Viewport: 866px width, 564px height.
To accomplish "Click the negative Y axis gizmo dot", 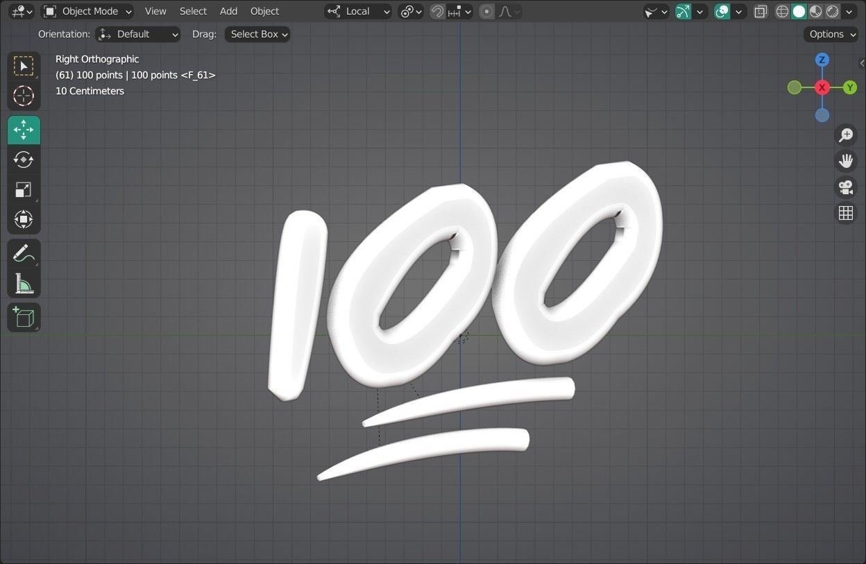I will (795, 87).
